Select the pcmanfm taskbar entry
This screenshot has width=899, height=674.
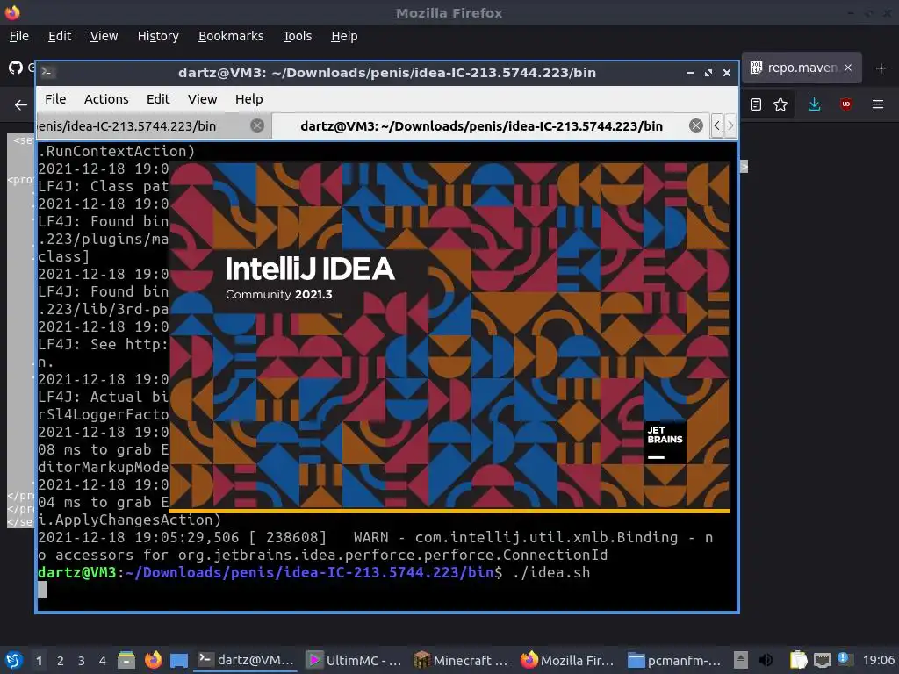click(674, 660)
